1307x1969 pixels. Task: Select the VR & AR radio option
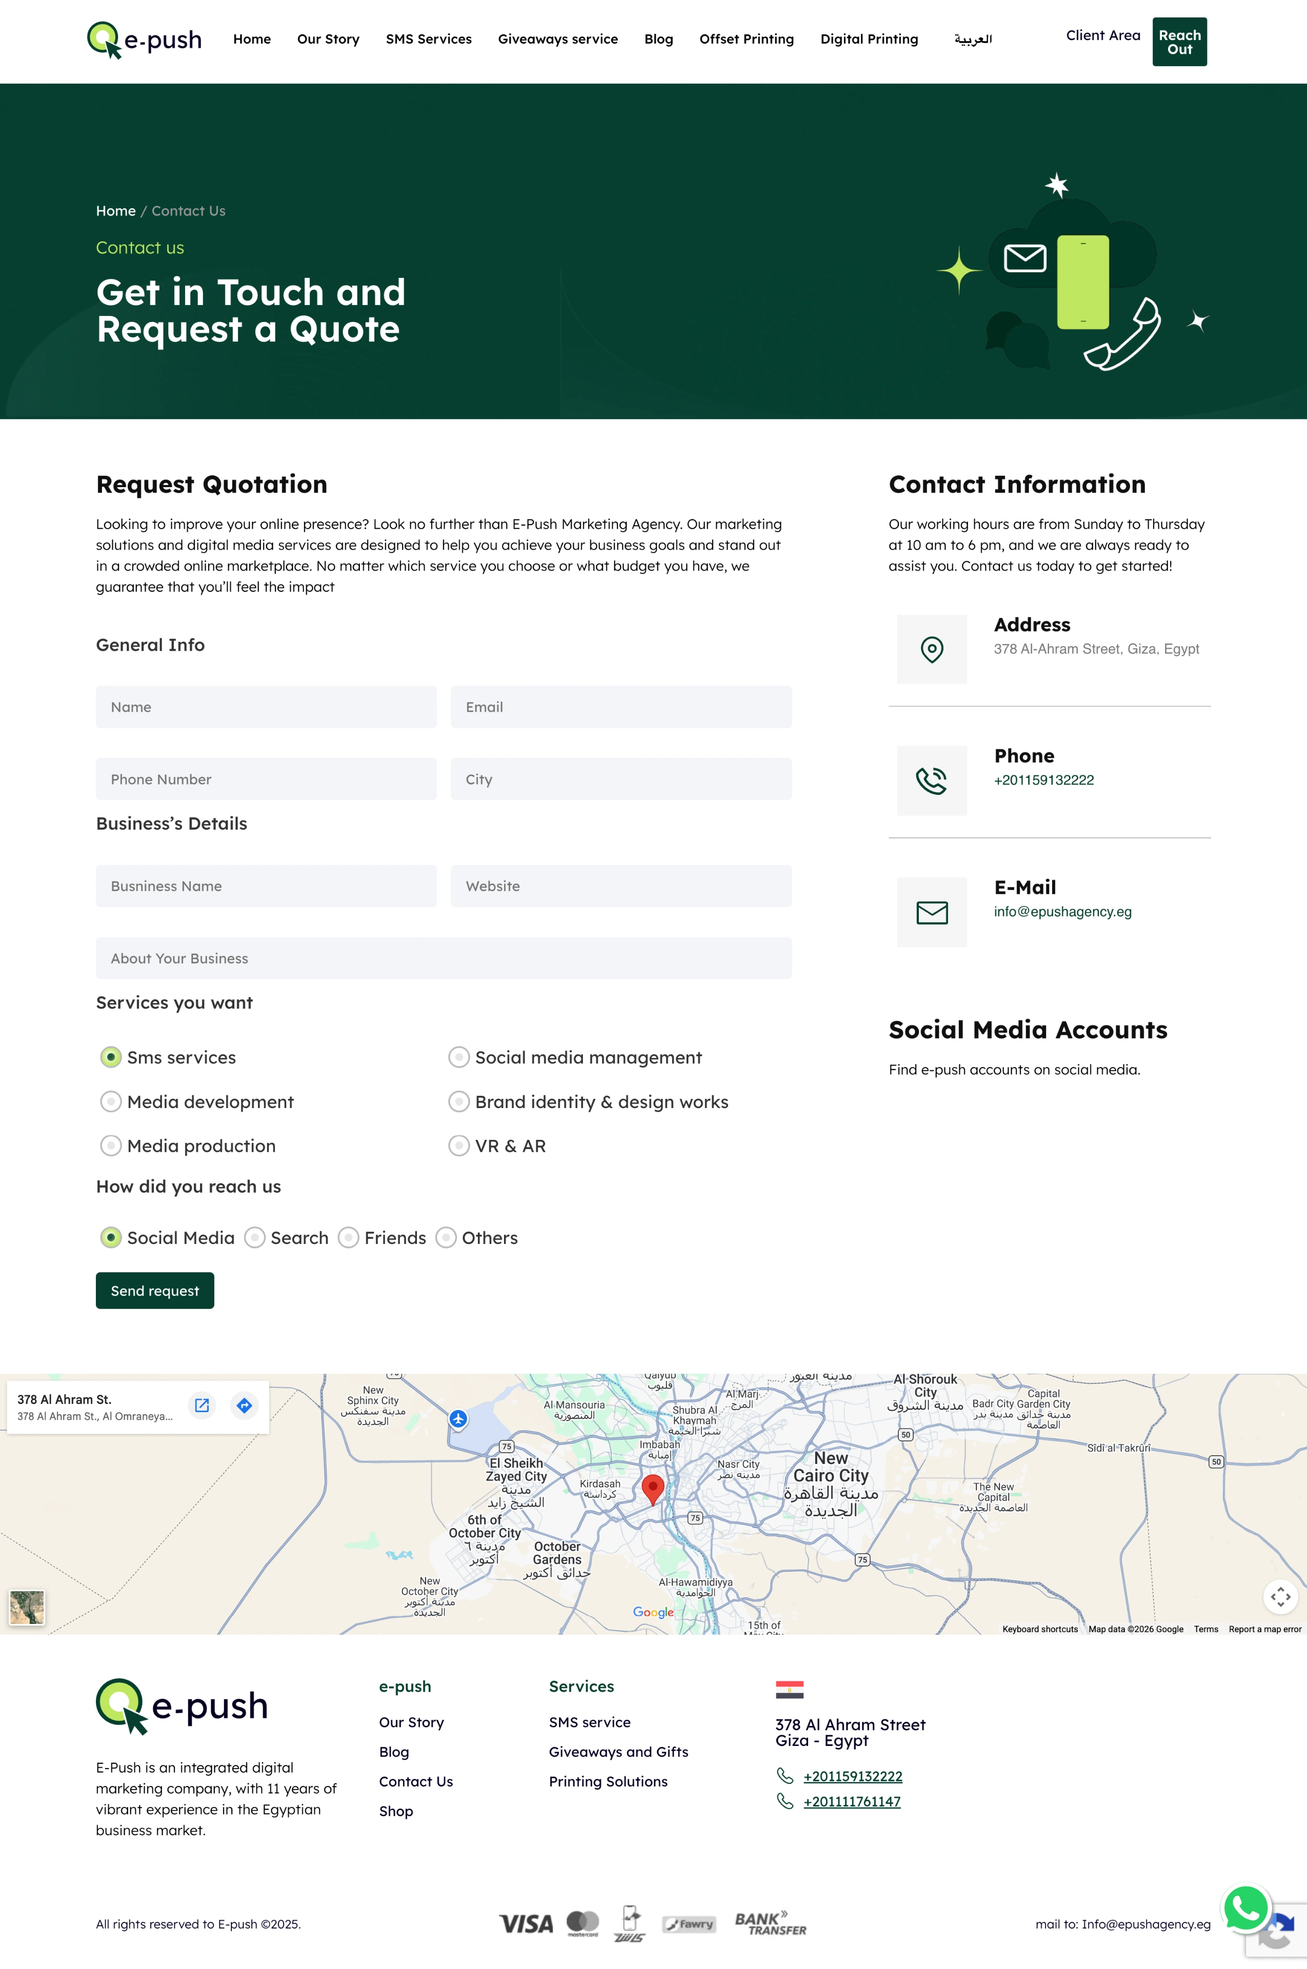coord(458,1146)
